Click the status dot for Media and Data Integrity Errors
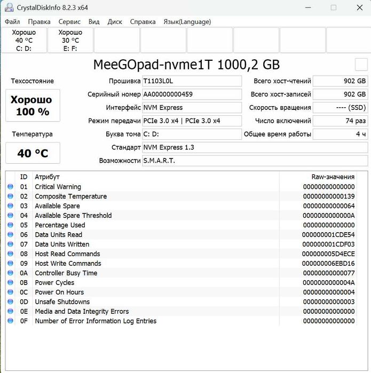 click(x=10, y=312)
